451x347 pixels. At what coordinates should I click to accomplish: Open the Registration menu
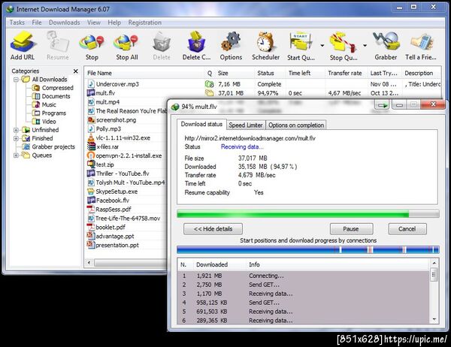click(144, 23)
